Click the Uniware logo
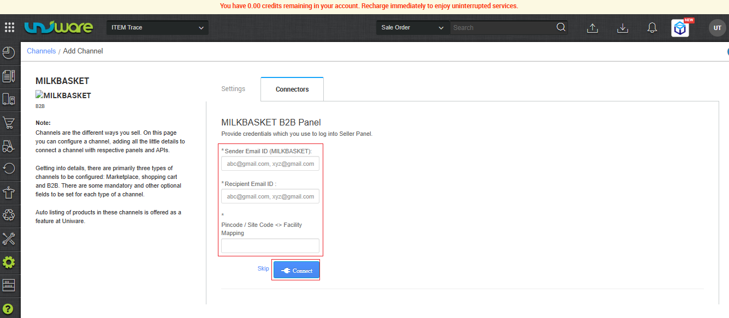 [58, 27]
